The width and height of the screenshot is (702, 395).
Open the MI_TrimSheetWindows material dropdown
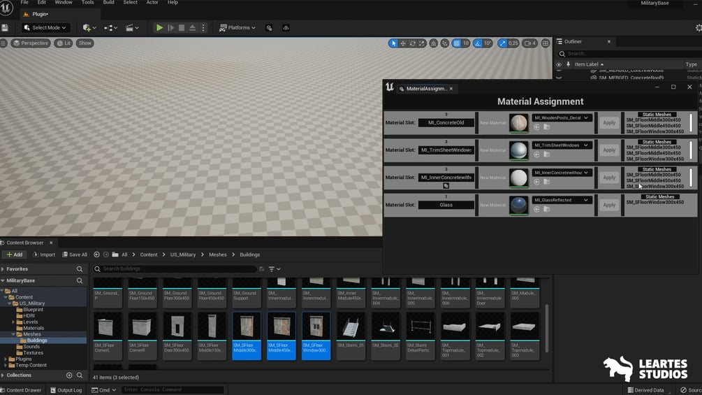pos(562,145)
